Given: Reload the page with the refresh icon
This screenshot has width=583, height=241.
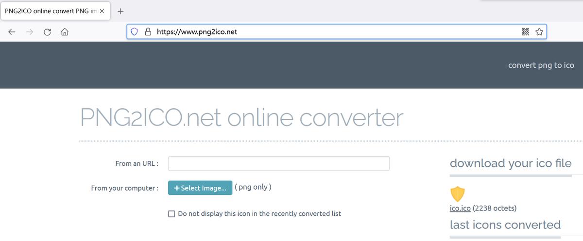Looking at the screenshot, I should 47,32.
